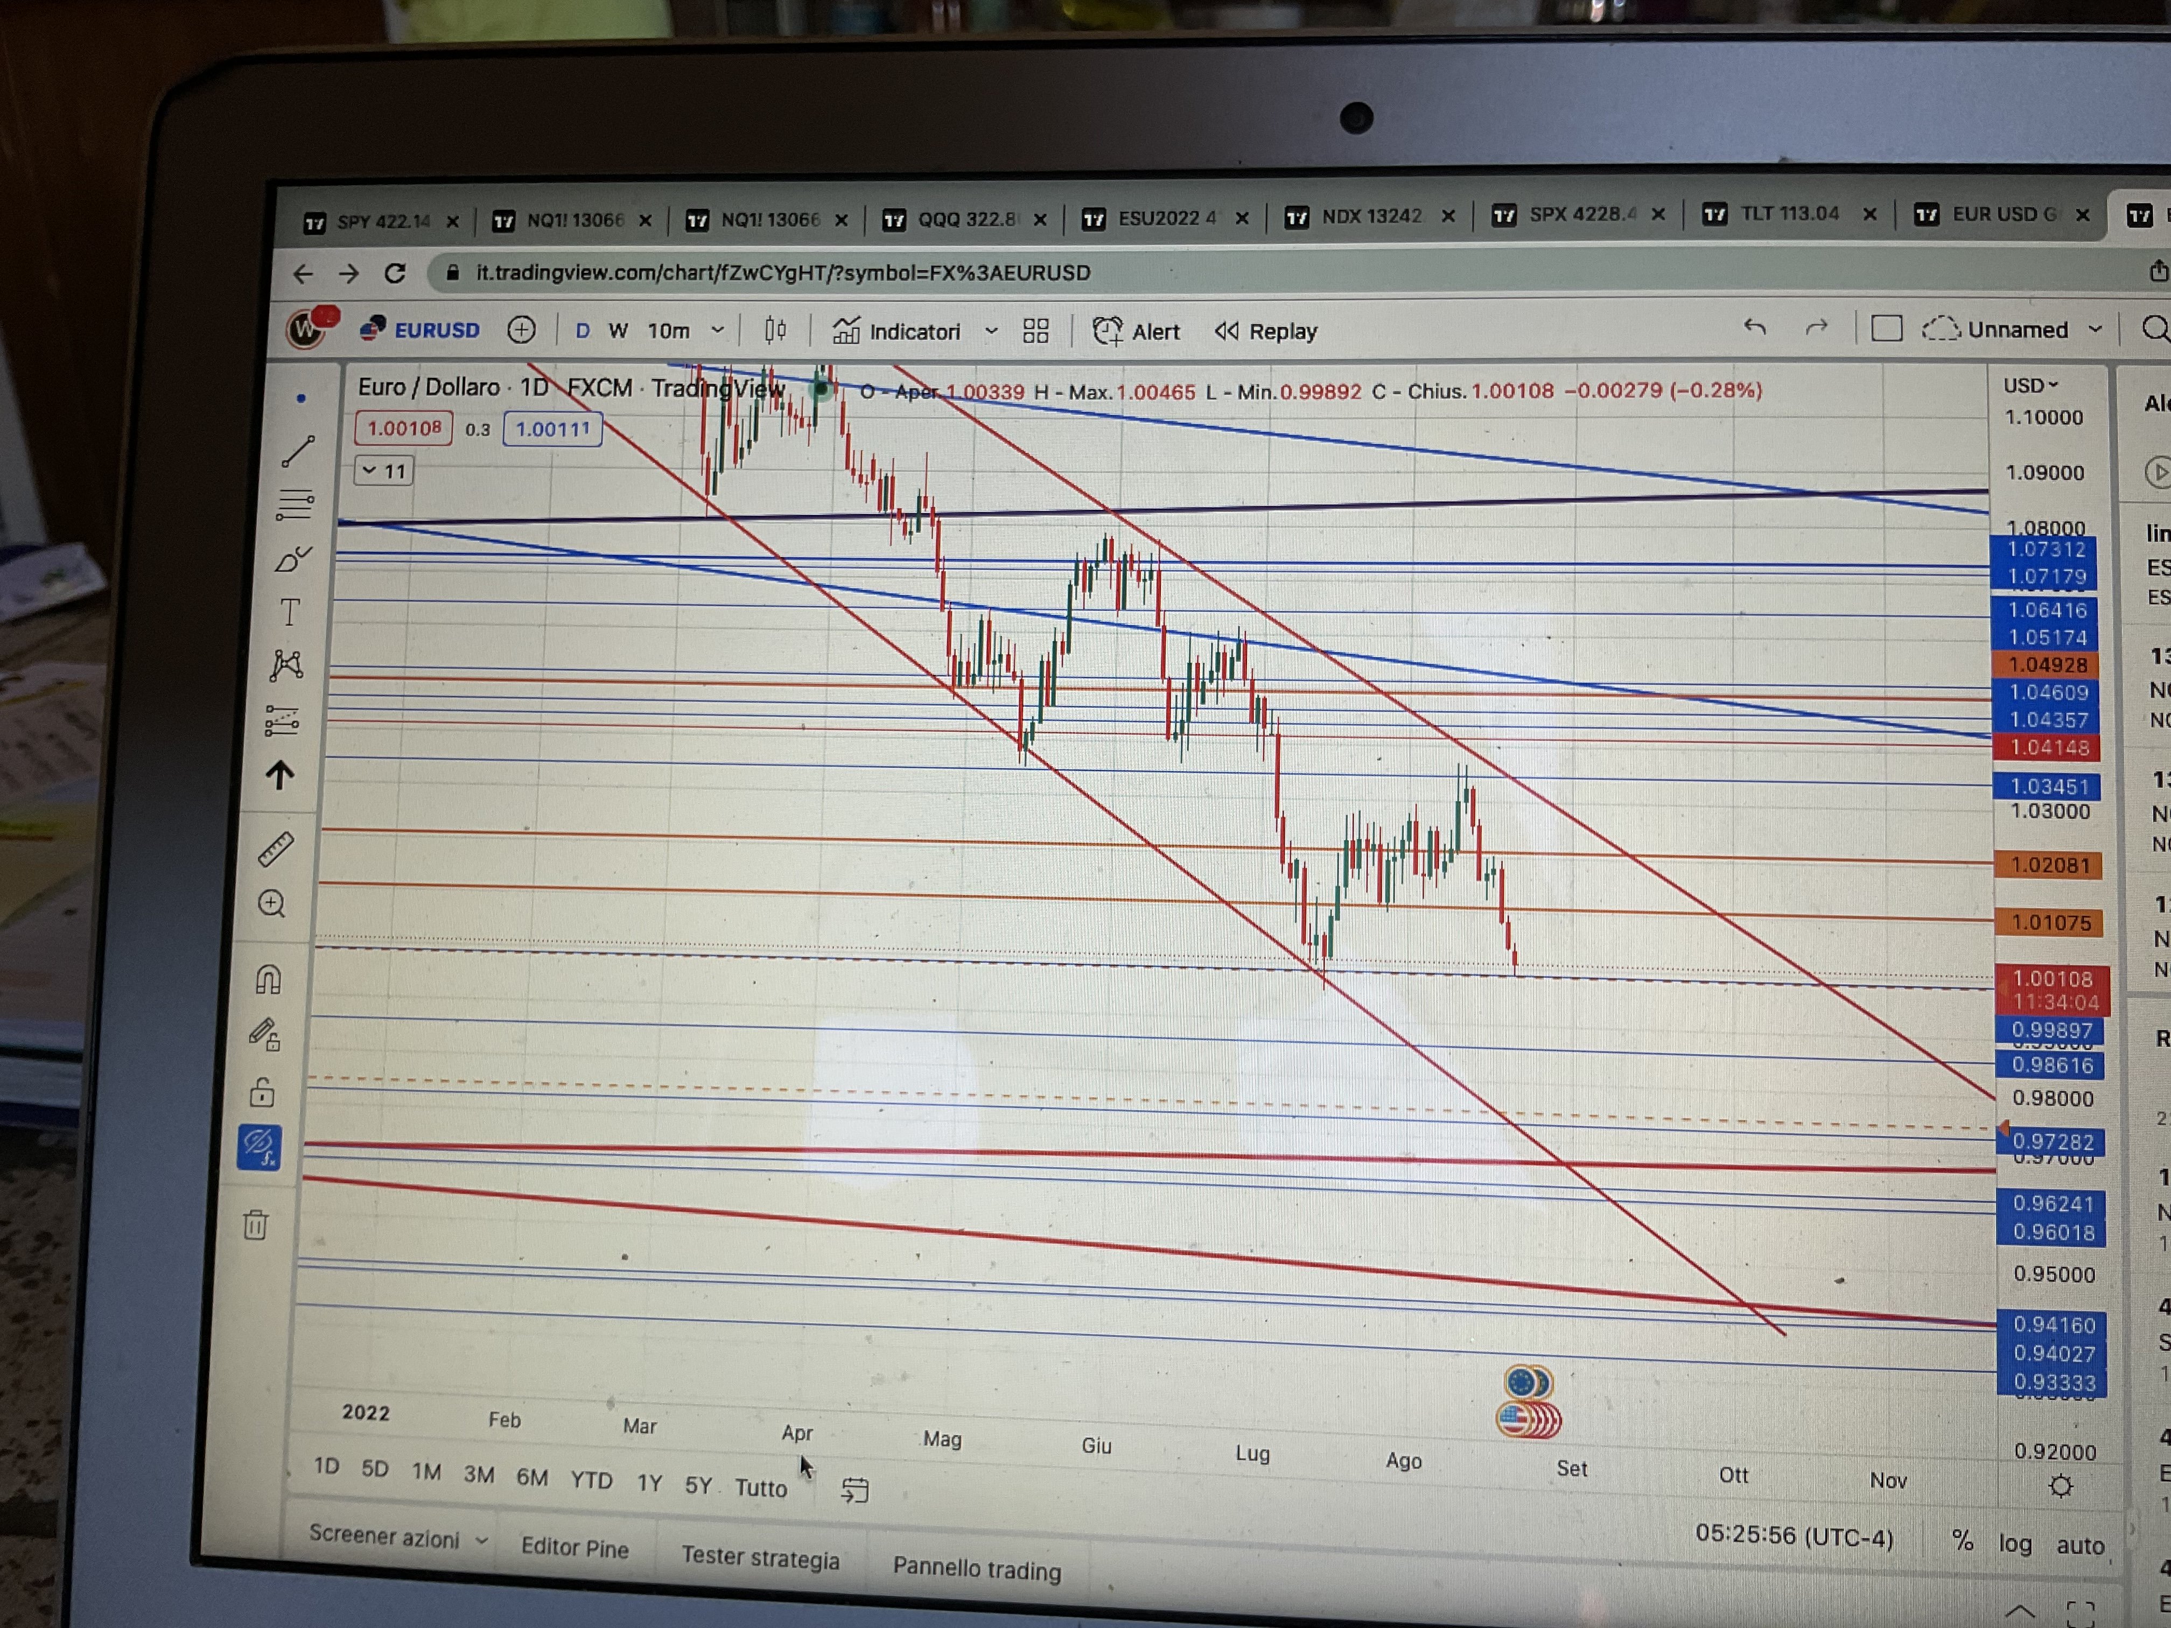Select the crosshair cursor dot tool
The image size is (2171, 1628).
302,398
